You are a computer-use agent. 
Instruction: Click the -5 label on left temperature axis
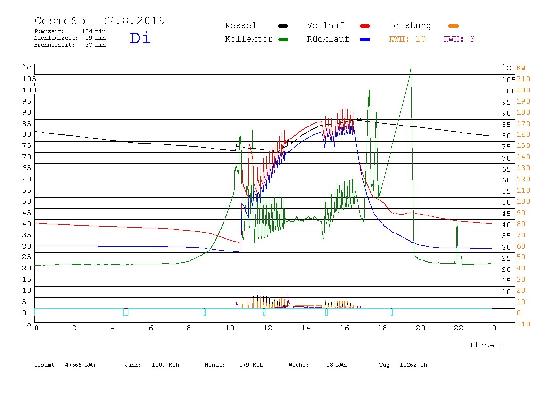[x=27, y=324]
